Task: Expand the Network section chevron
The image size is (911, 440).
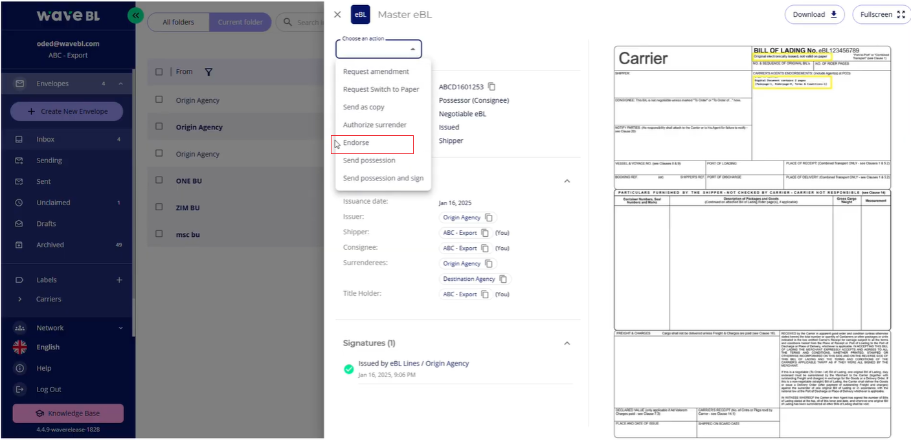Action: (x=120, y=328)
